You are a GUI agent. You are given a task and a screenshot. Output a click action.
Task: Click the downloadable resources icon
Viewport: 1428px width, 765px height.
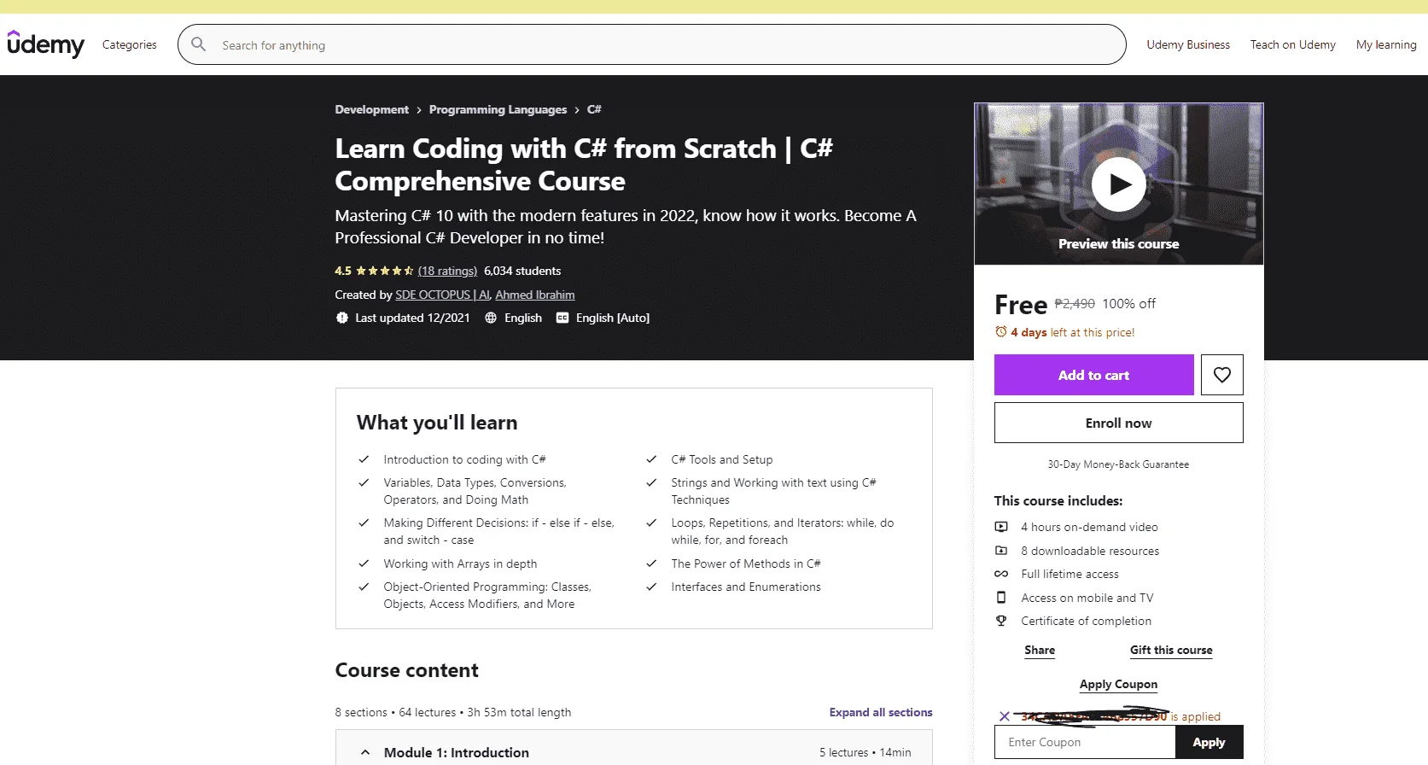pyautogui.click(x=1001, y=551)
